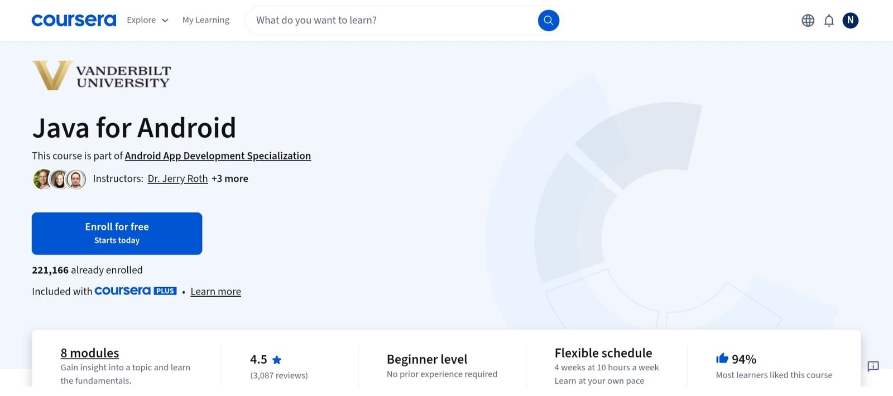
Task: Click the Enroll for free button
Action: 117,234
